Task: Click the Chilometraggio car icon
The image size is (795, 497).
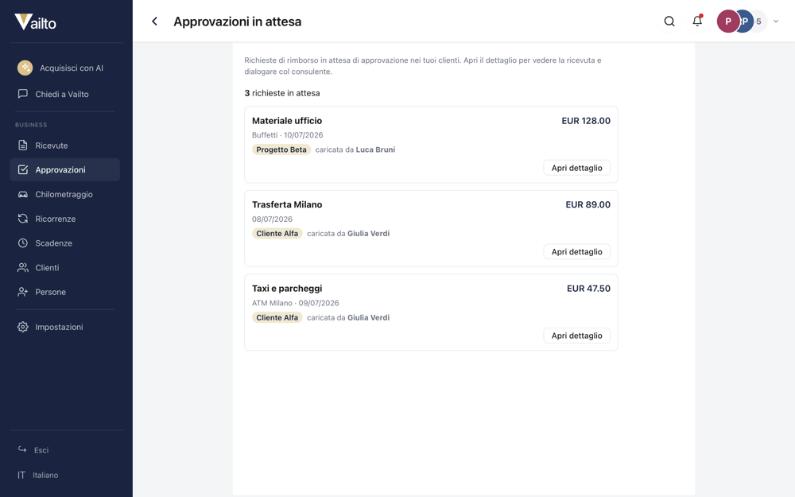Action: (23, 194)
